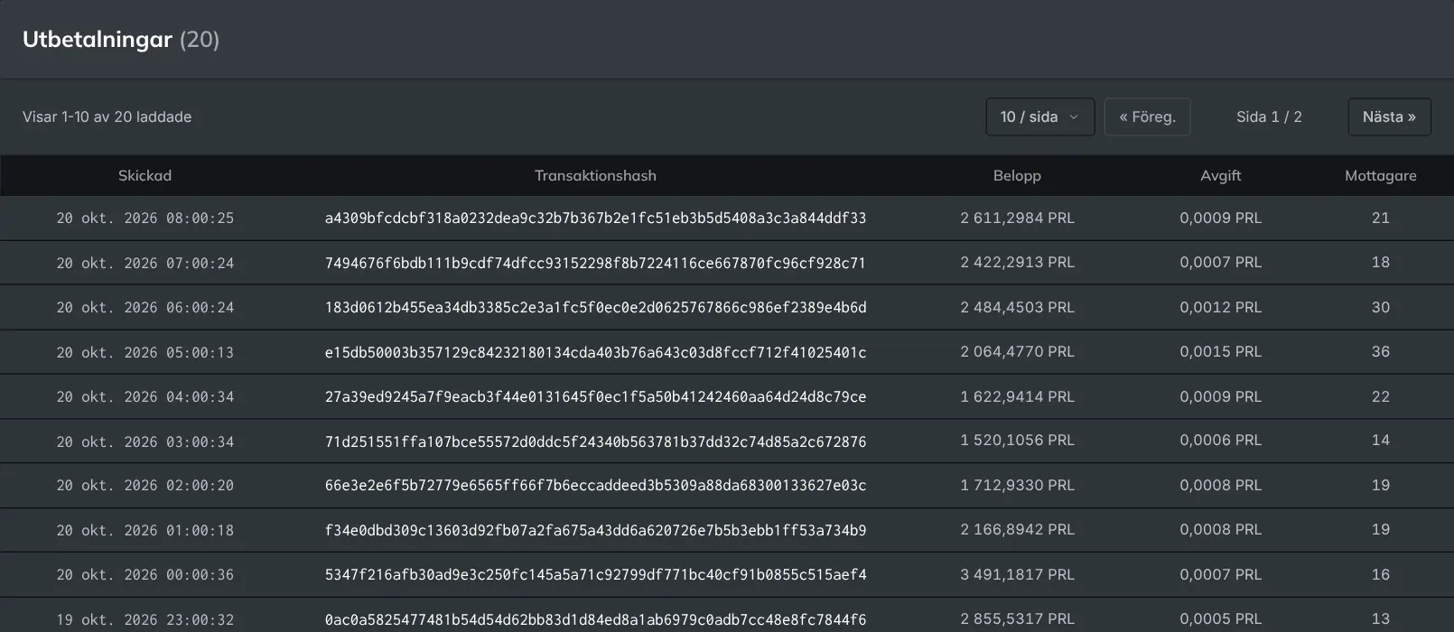Click the "Mottagare" column header
Screen dimensions: 1454x632
(1380, 175)
